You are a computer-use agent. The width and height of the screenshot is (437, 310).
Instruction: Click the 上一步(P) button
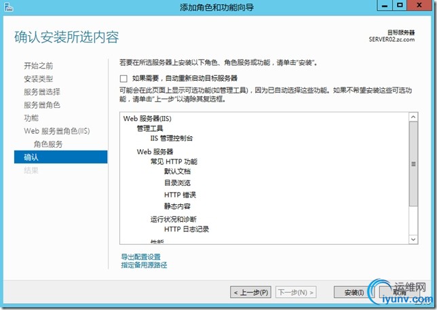(250, 292)
